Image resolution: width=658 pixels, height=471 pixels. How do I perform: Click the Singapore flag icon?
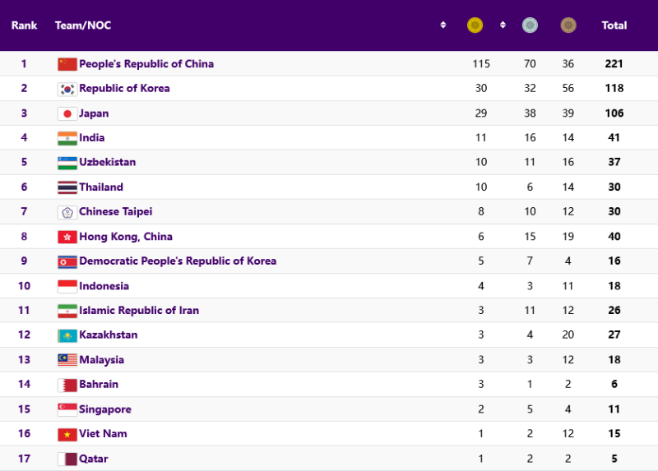point(67,410)
